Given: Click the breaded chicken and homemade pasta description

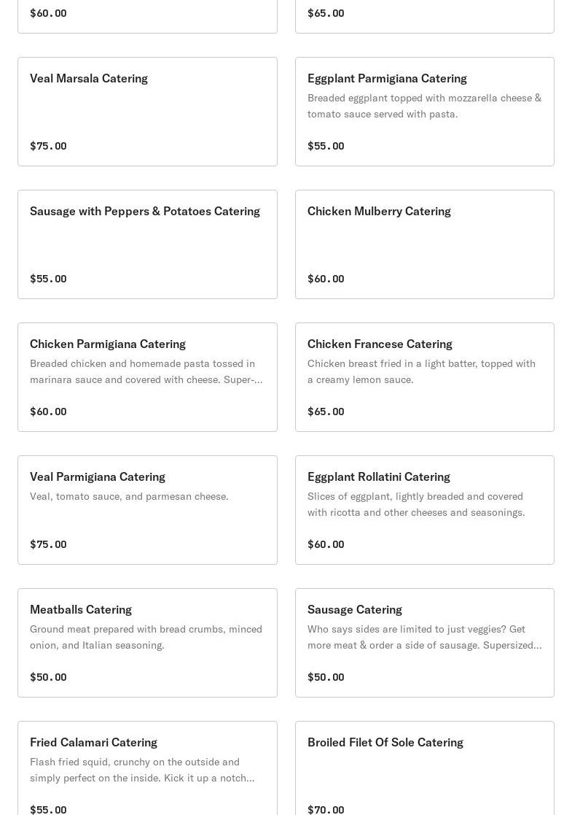Looking at the screenshot, I should (x=146, y=371).
